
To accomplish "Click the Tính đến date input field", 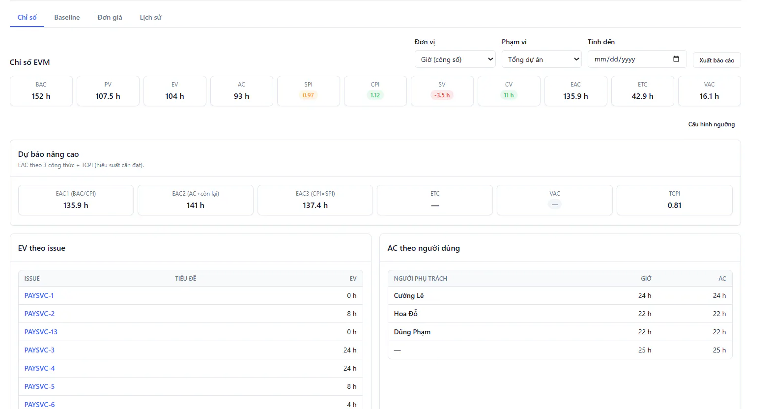I will (x=637, y=59).
